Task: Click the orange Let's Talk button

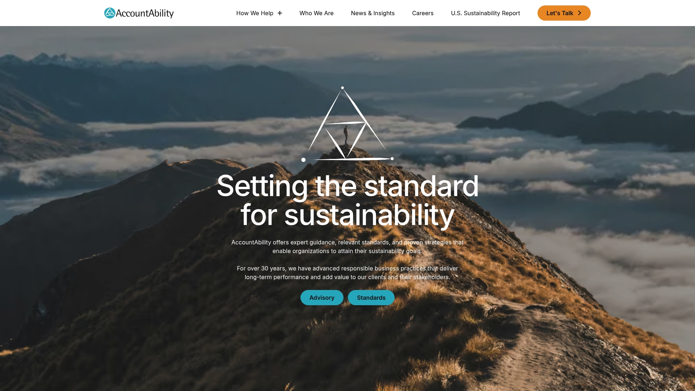Action: point(564,13)
